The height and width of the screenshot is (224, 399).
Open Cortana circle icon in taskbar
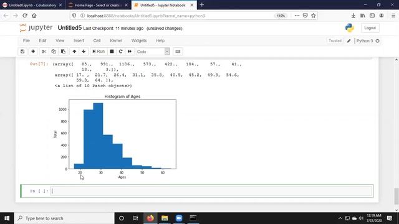122,218
